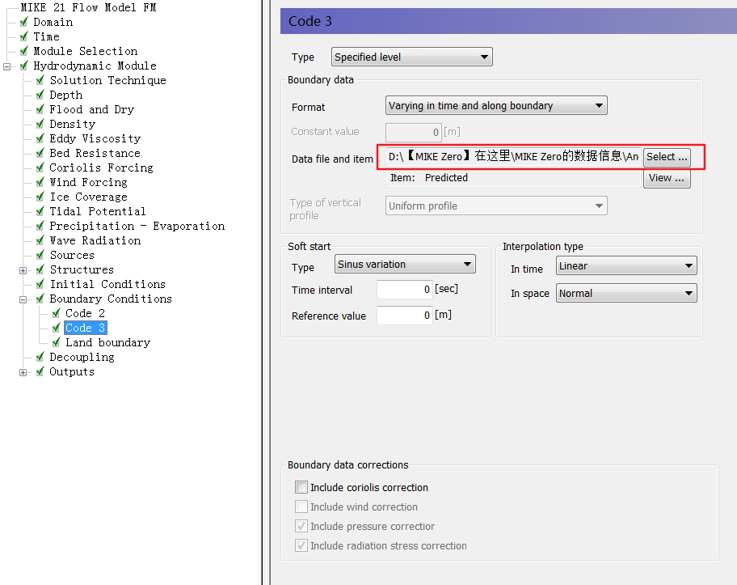Viewport: 737px width, 585px height.
Task: Open the boundary Type dropdown showing Specified level
Action: click(x=412, y=57)
